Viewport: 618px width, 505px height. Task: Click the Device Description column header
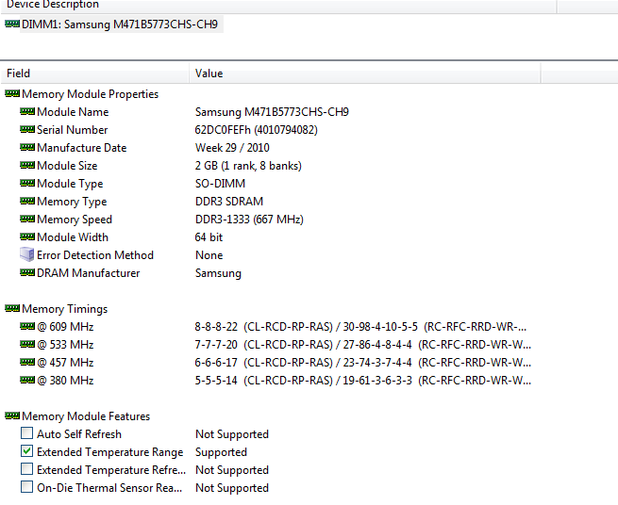click(x=277, y=5)
